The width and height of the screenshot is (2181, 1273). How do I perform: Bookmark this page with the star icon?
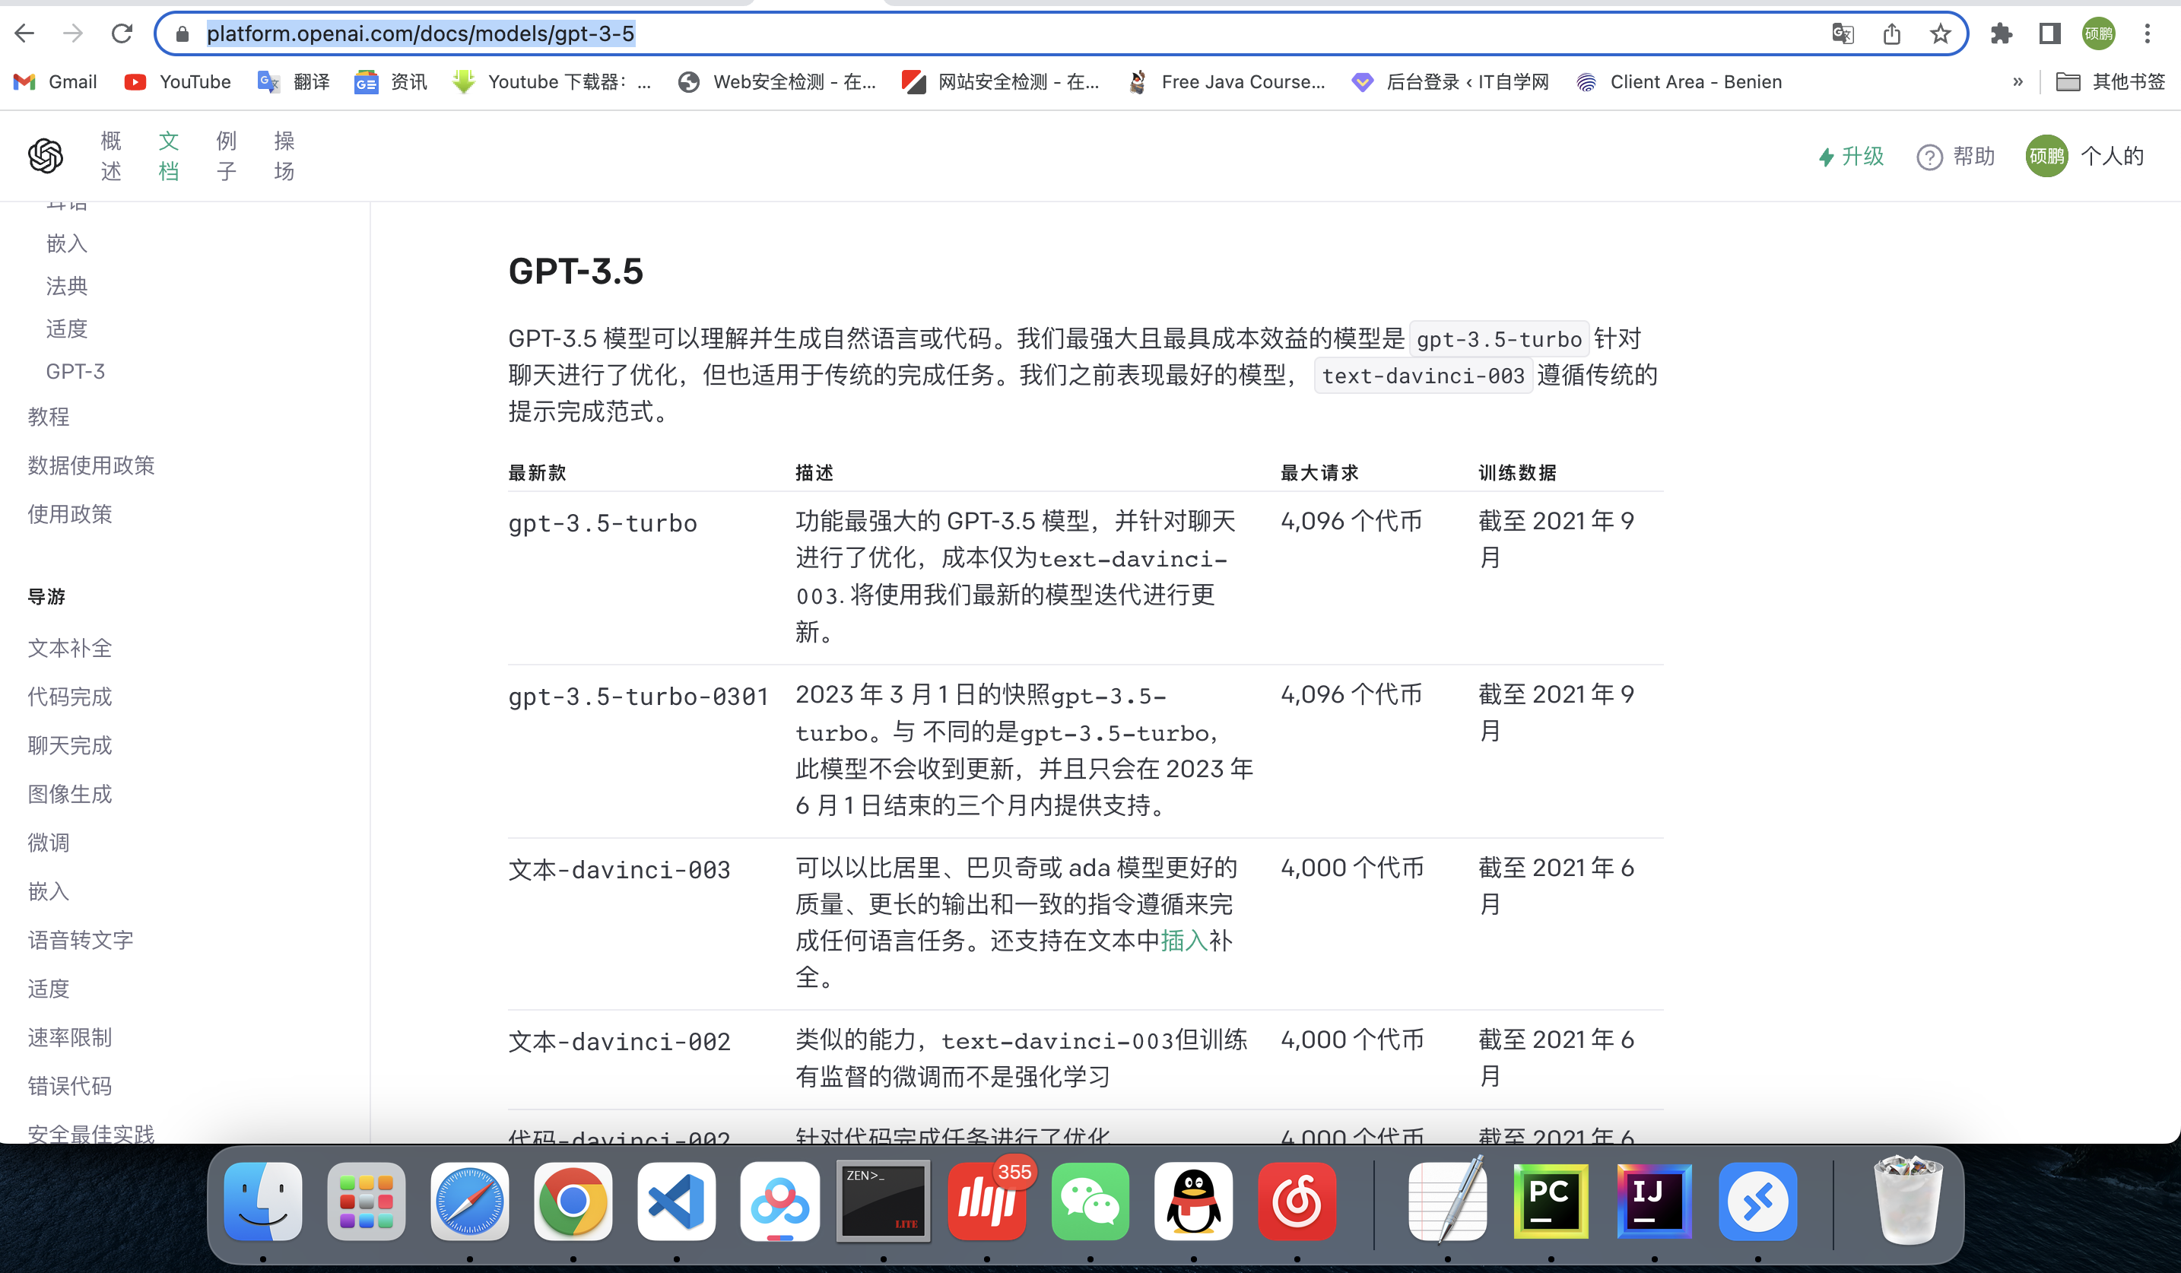click(x=1941, y=33)
